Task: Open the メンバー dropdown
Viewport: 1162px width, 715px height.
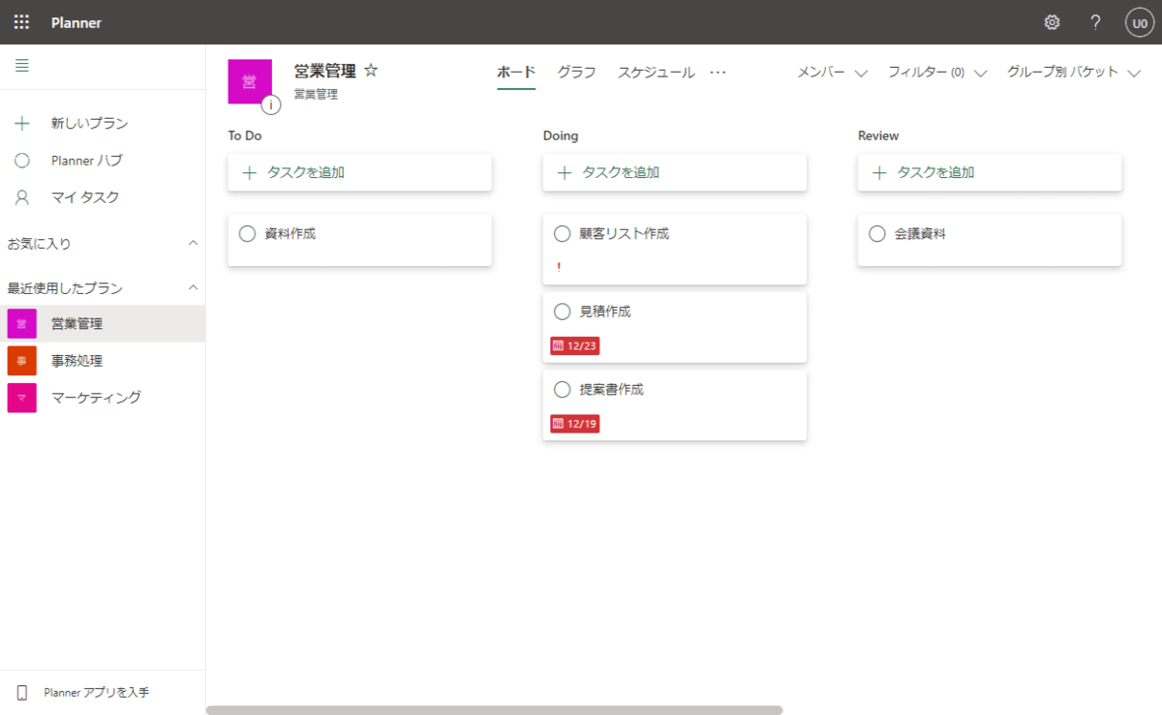Action: coord(832,73)
